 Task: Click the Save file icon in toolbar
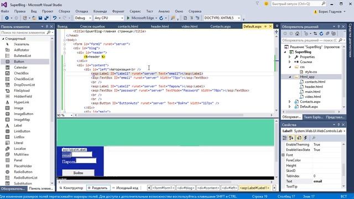[x=40, y=18]
